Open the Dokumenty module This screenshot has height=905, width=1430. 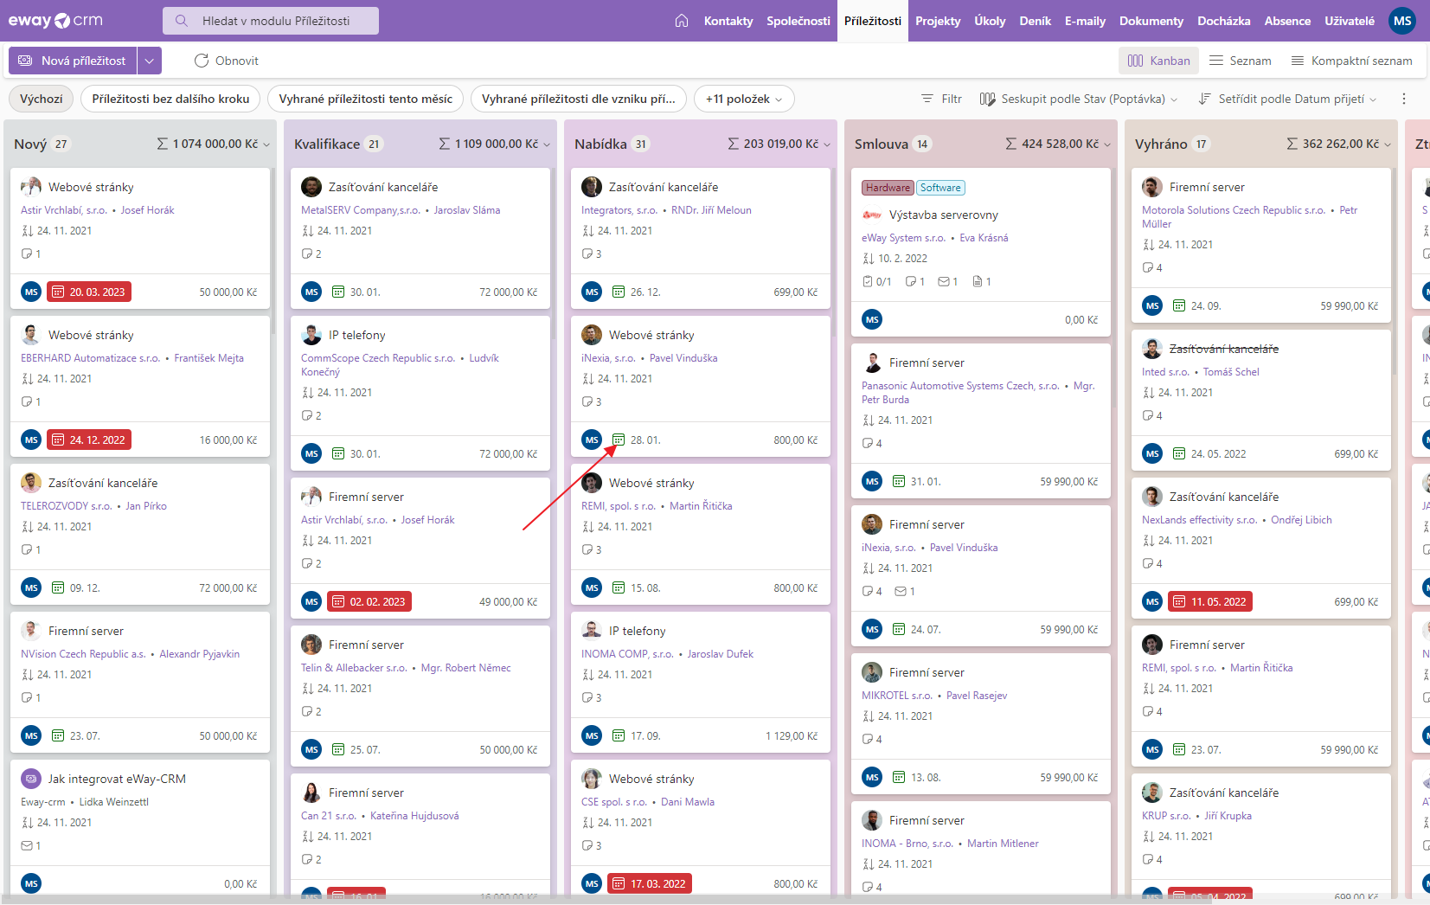tap(1151, 21)
